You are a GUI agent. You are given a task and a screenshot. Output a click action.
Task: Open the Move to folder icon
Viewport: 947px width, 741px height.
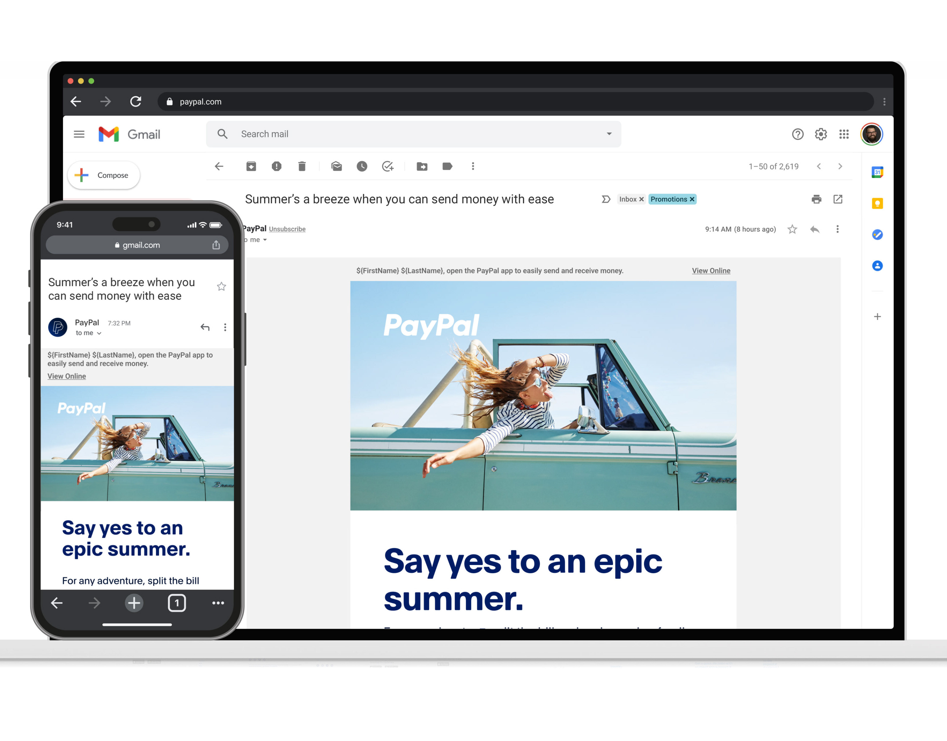(x=422, y=166)
